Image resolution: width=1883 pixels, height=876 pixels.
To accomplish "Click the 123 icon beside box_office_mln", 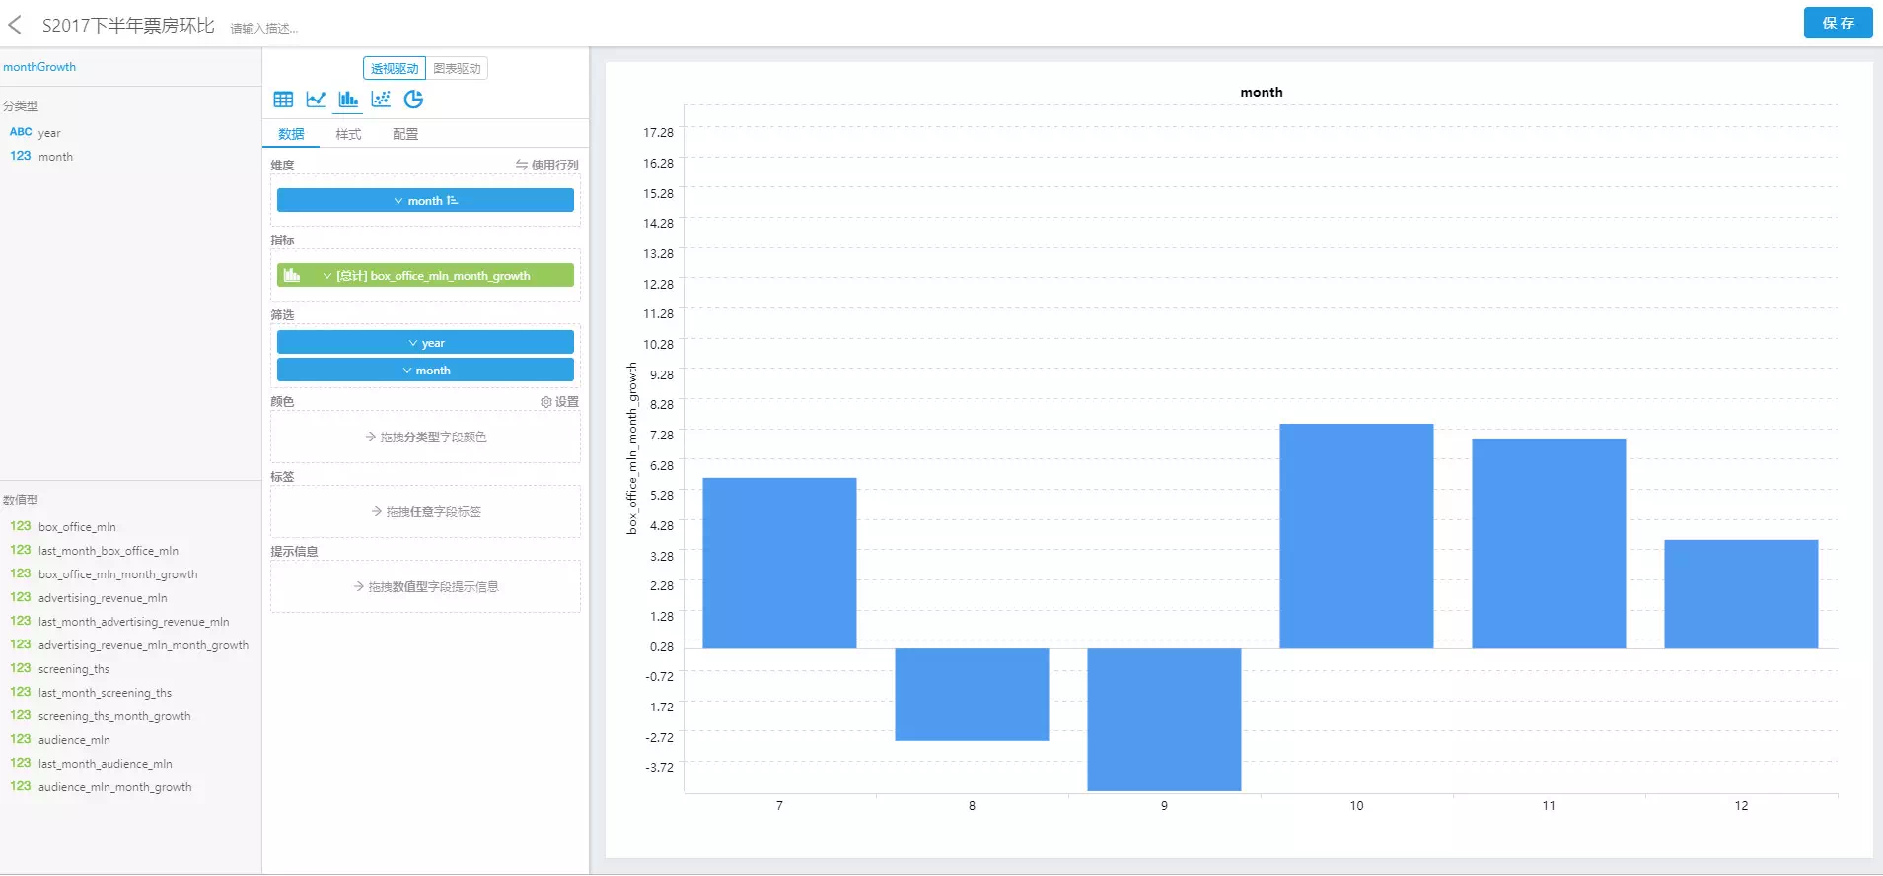I will pyautogui.click(x=21, y=526).
